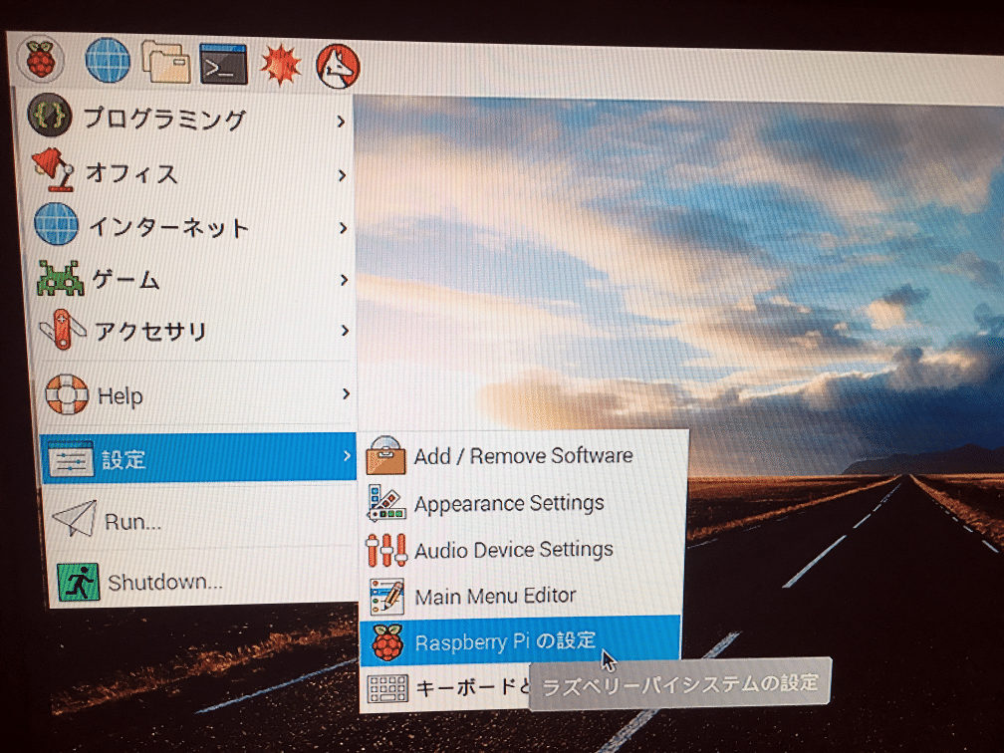
Task: Click the ゲーム space invader icon
Action: coord(60,278)
